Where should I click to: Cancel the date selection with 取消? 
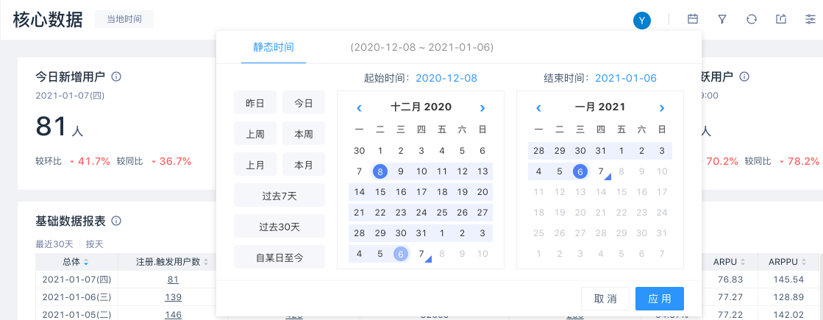tap(605, 299)
